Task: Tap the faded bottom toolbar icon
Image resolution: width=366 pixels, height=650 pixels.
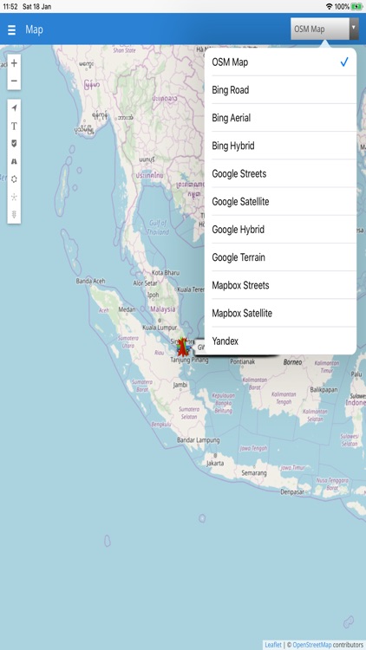Action: tap(14, 214)
